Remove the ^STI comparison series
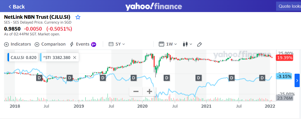 [x=75, y=57]
